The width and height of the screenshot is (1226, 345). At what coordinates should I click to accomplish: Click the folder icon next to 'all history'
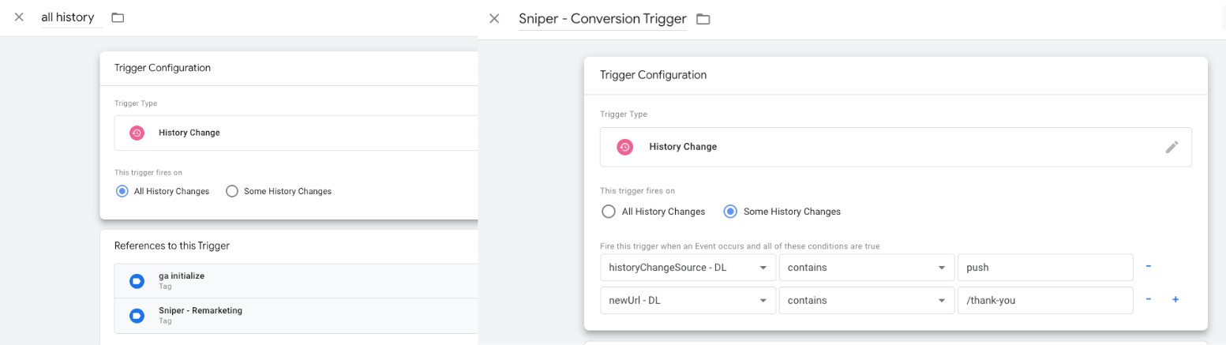(118, 17)
